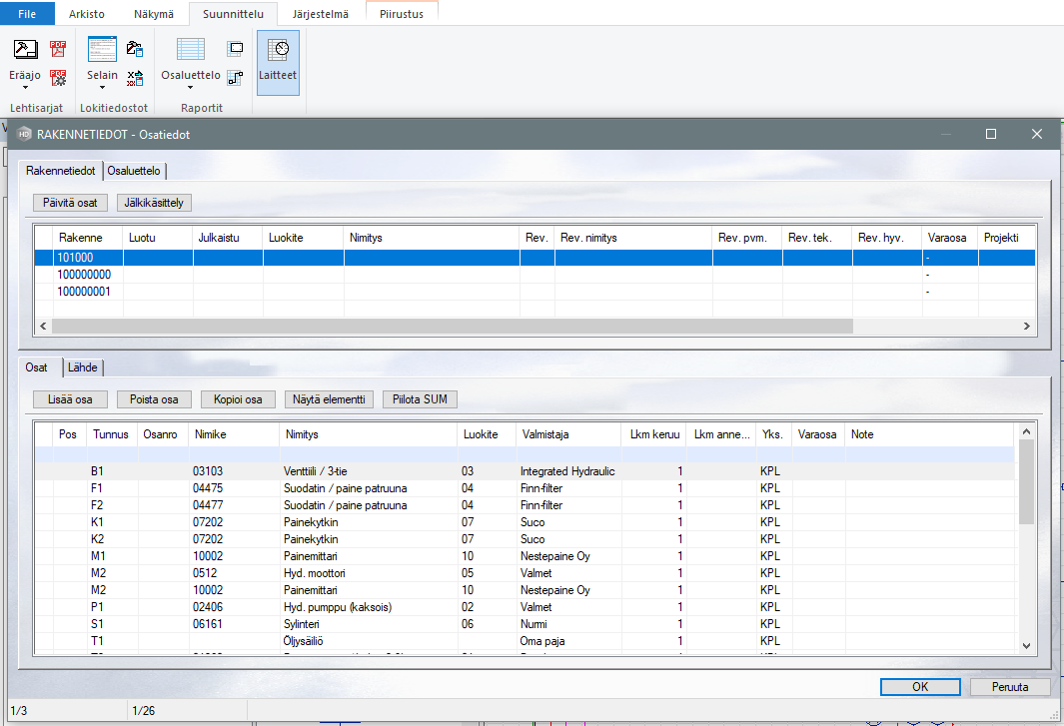This screenshot has width=1064, height=726.
Task: Select structure row 100000001
Action: tap(84, 292)
